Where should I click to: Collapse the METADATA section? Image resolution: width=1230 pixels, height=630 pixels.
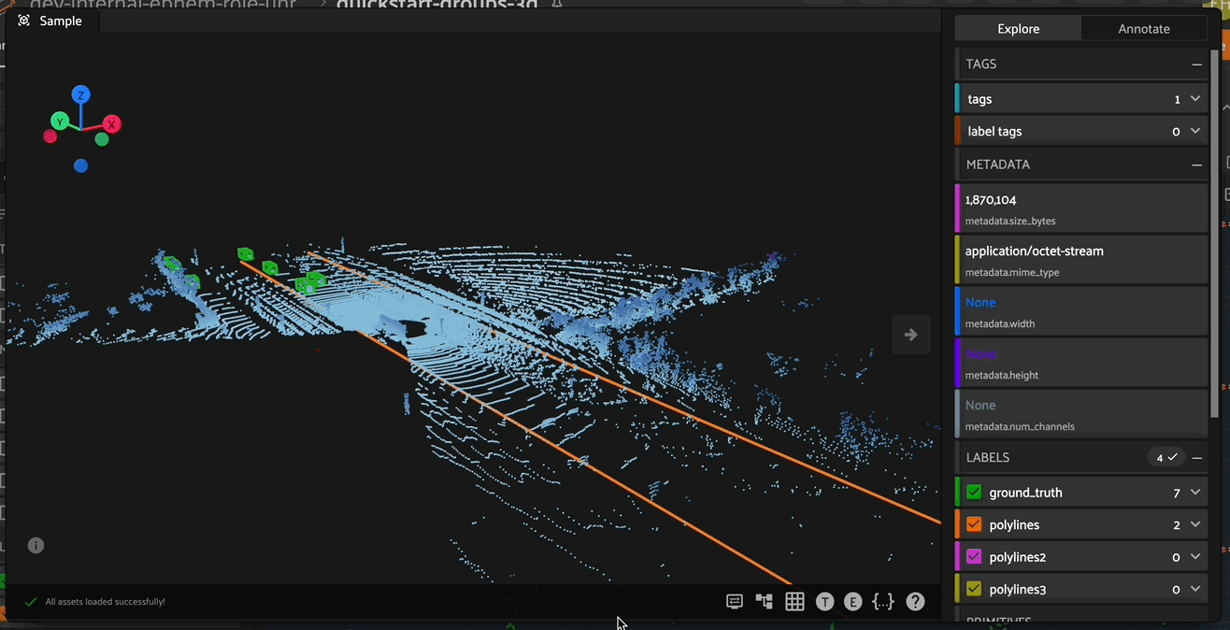point(1196,164)
